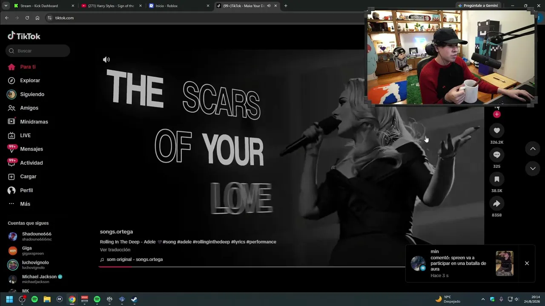545x306 pixels.
Task: Reload the TikTok page
Action: (x=27, y=18)
